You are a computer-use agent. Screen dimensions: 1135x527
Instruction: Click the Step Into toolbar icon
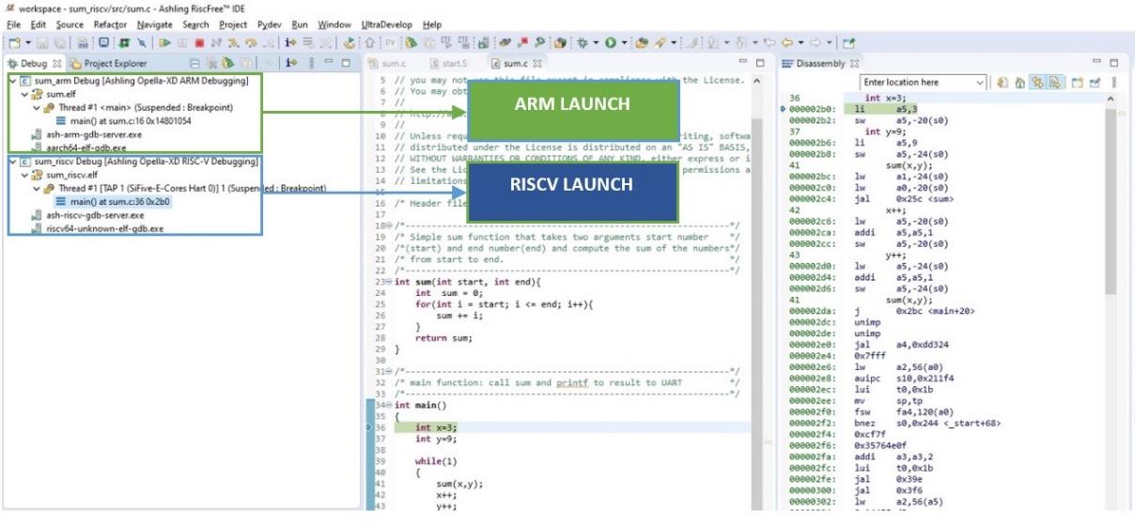coord(232,42)
